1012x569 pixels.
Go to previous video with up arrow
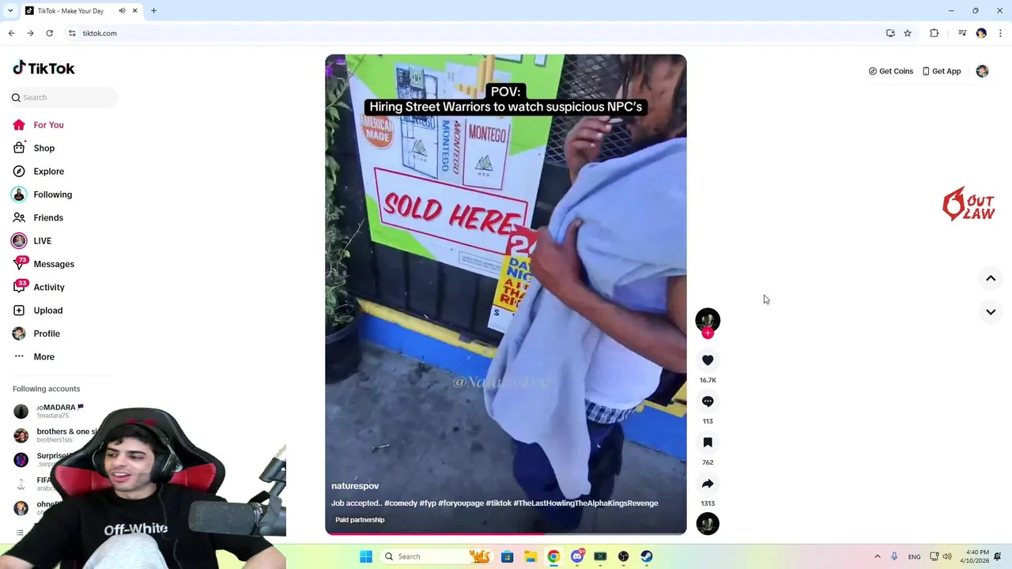991,278
